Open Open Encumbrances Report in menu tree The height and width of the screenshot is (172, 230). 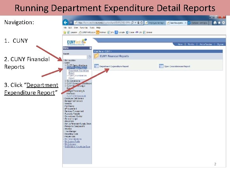point(77,77)
